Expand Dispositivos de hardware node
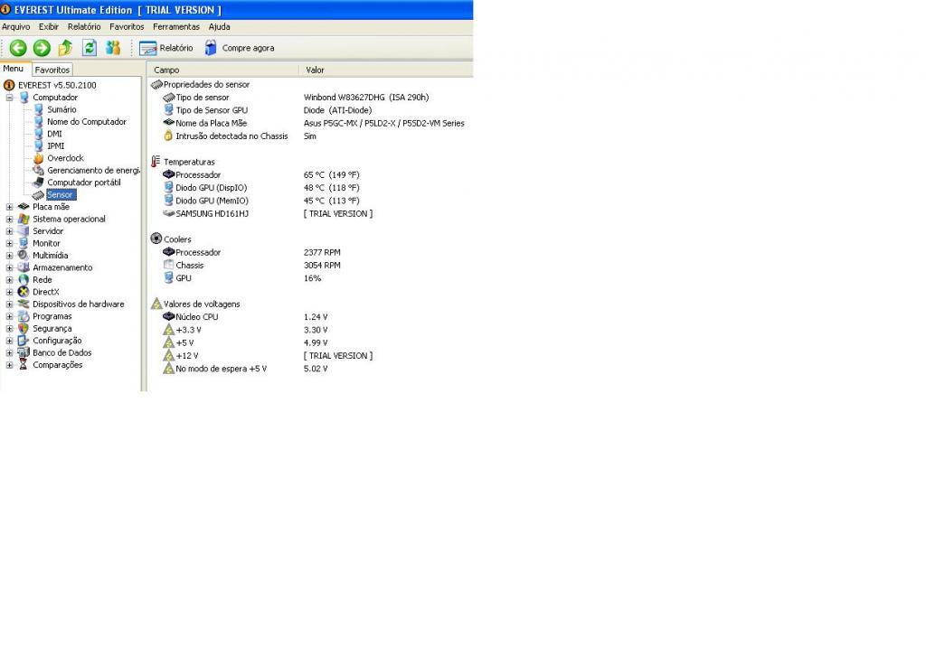 [9, 304]
